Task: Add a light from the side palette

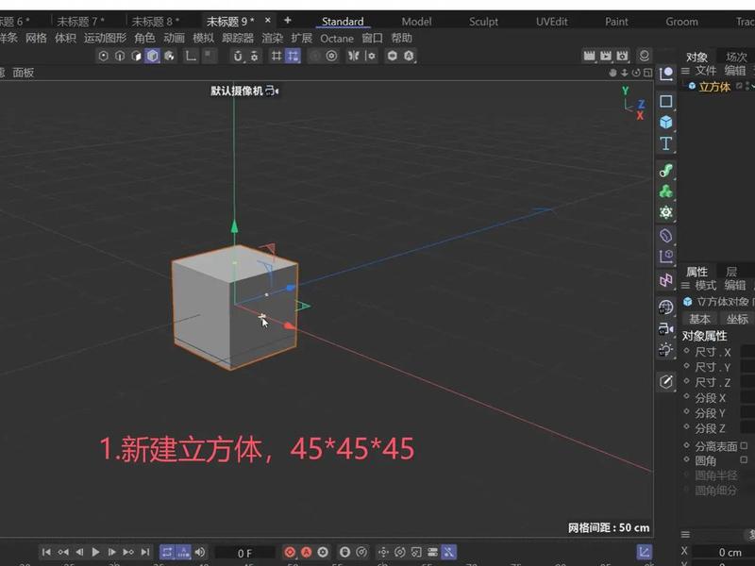Action: 666,350
